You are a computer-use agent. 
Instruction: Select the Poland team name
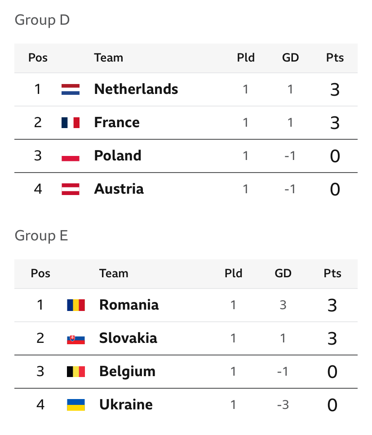[x=118, y=155]
